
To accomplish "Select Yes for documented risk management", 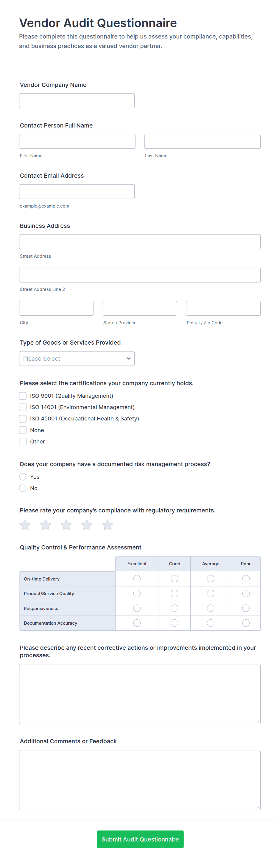I will click(23, 477).
